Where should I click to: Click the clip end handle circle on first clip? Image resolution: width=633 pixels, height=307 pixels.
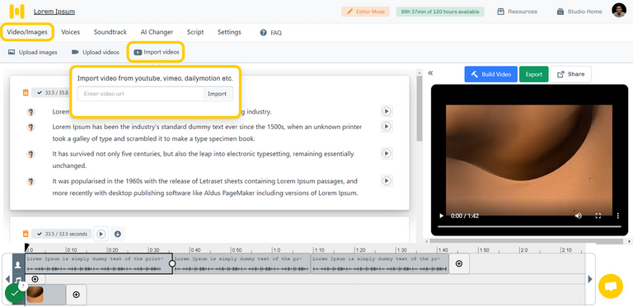coord(172,263)
